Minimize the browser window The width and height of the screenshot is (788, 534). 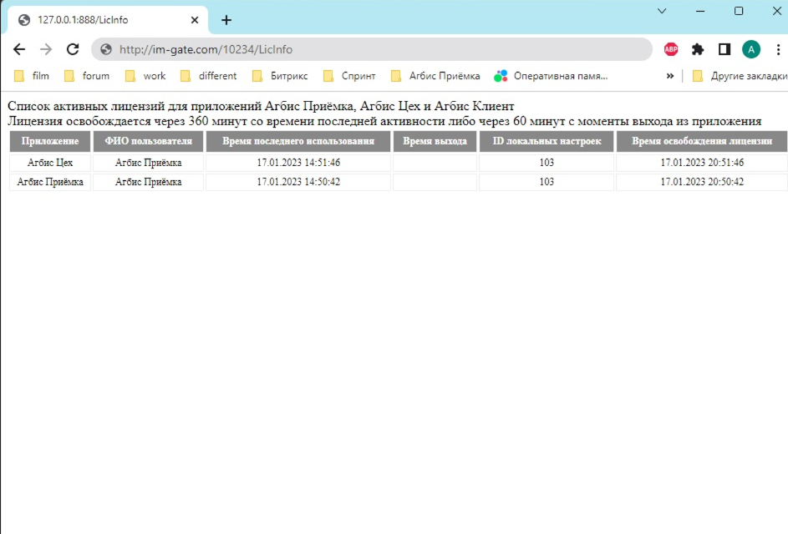[x=700, y=11]
